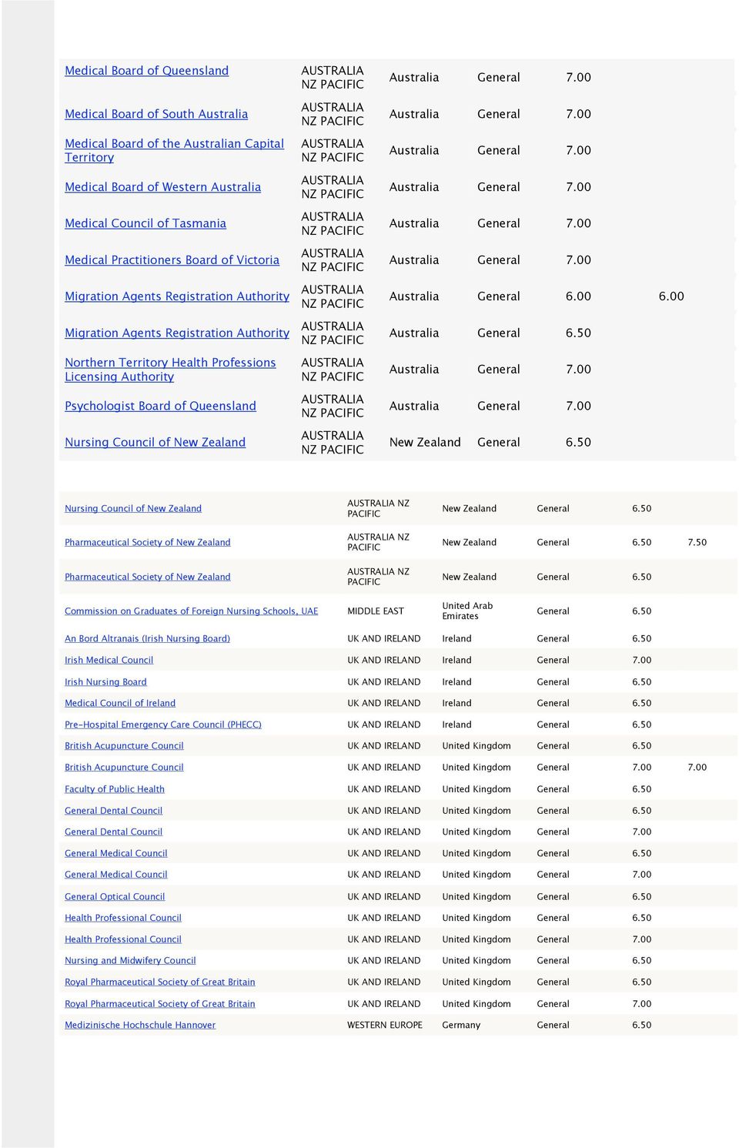The image size is (739, 1148).
Task: Open Medizinische Hochschule Hannover link
Action: pyautogui.click(x=140, y=1026)
